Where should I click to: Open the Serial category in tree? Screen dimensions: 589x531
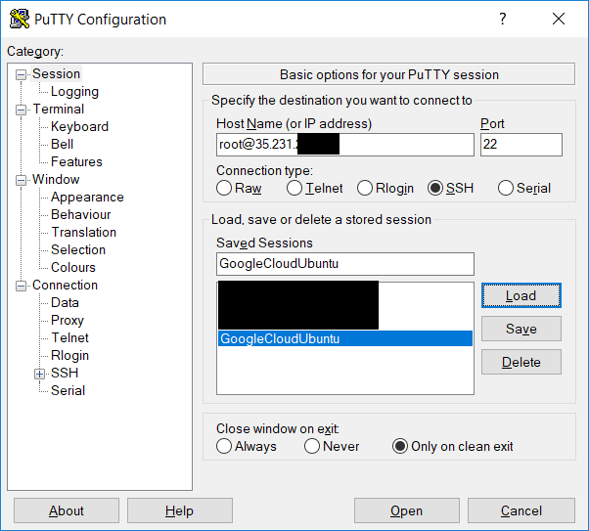(68, 391)
